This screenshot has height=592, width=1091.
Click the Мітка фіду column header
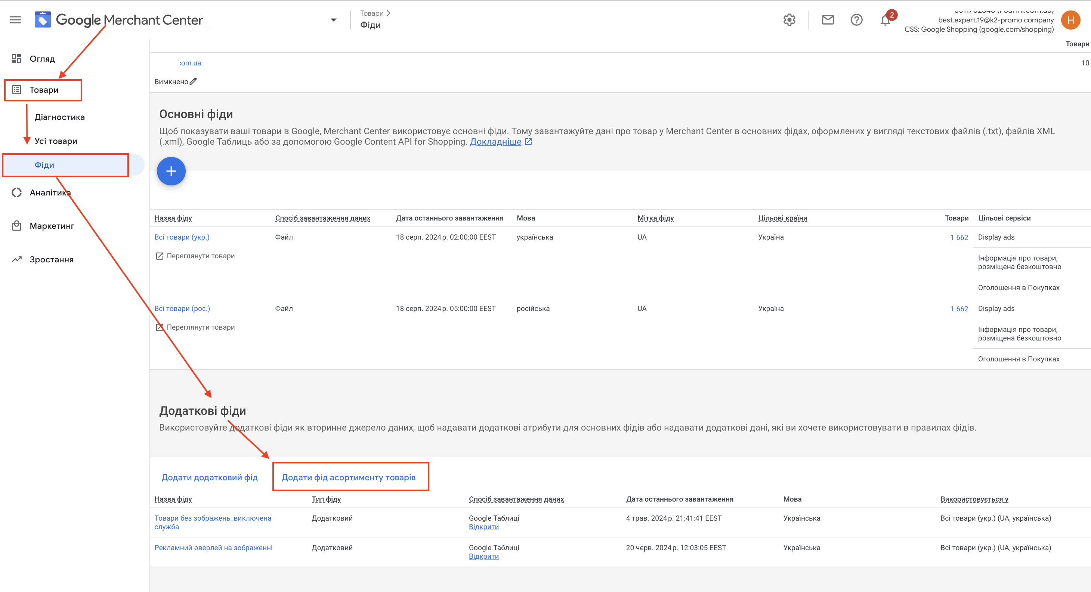click(655, 218)
